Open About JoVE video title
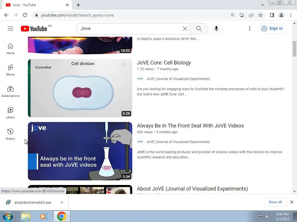Viewport: 297px width, 222px height. coord(193,189)
